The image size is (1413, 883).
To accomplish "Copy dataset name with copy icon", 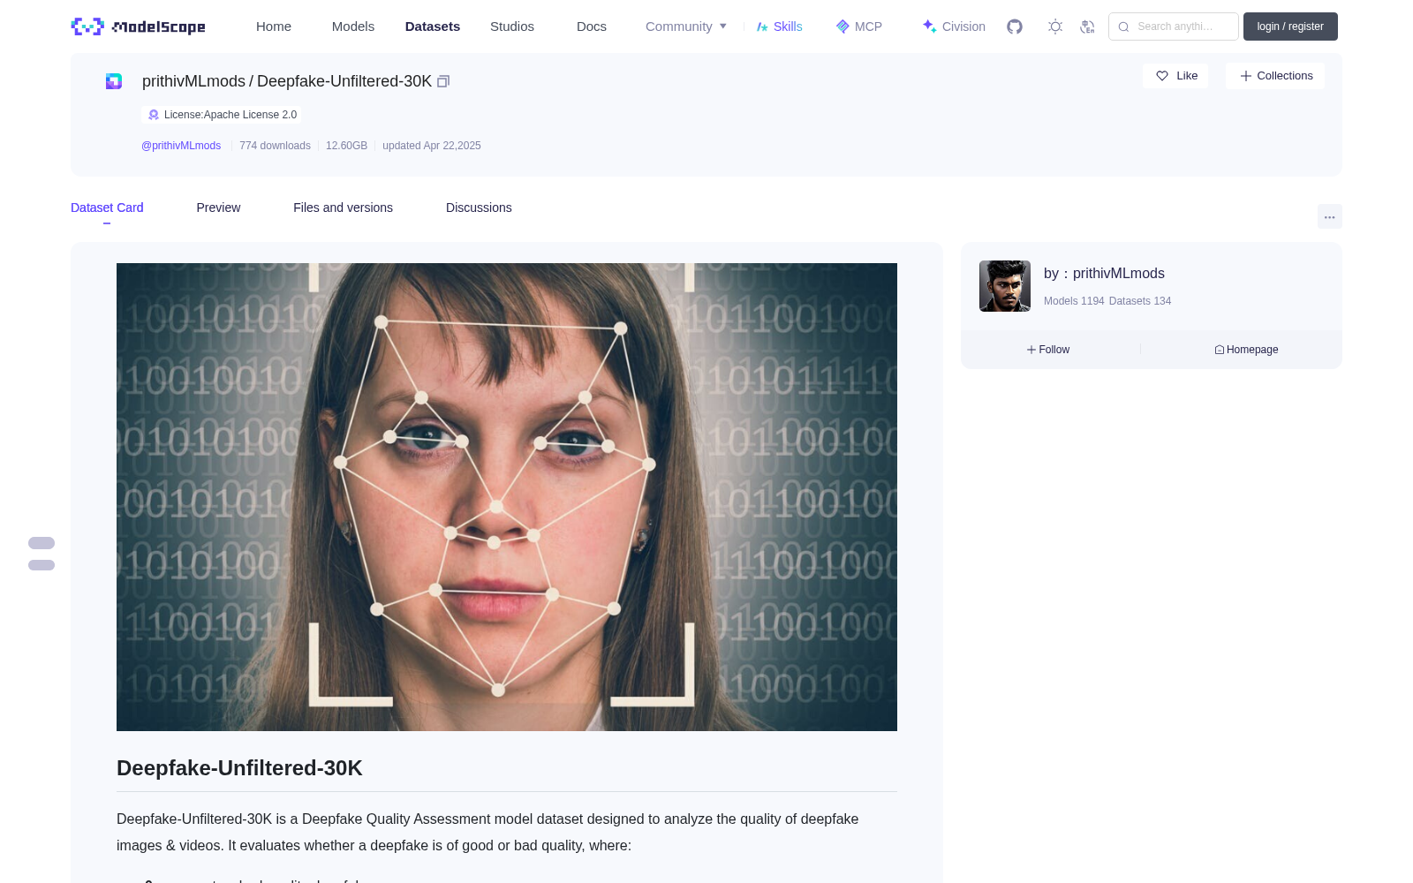I will (x=443, y=81).
